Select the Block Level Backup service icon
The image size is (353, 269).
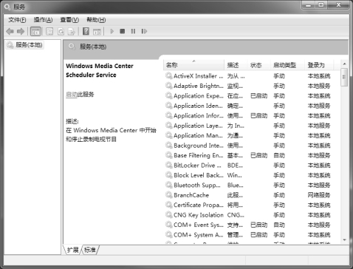(168, 175)
